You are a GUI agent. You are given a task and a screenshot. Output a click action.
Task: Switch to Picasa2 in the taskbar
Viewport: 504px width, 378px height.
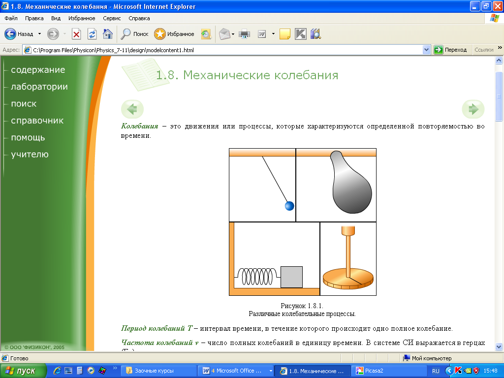pos(378,371)
